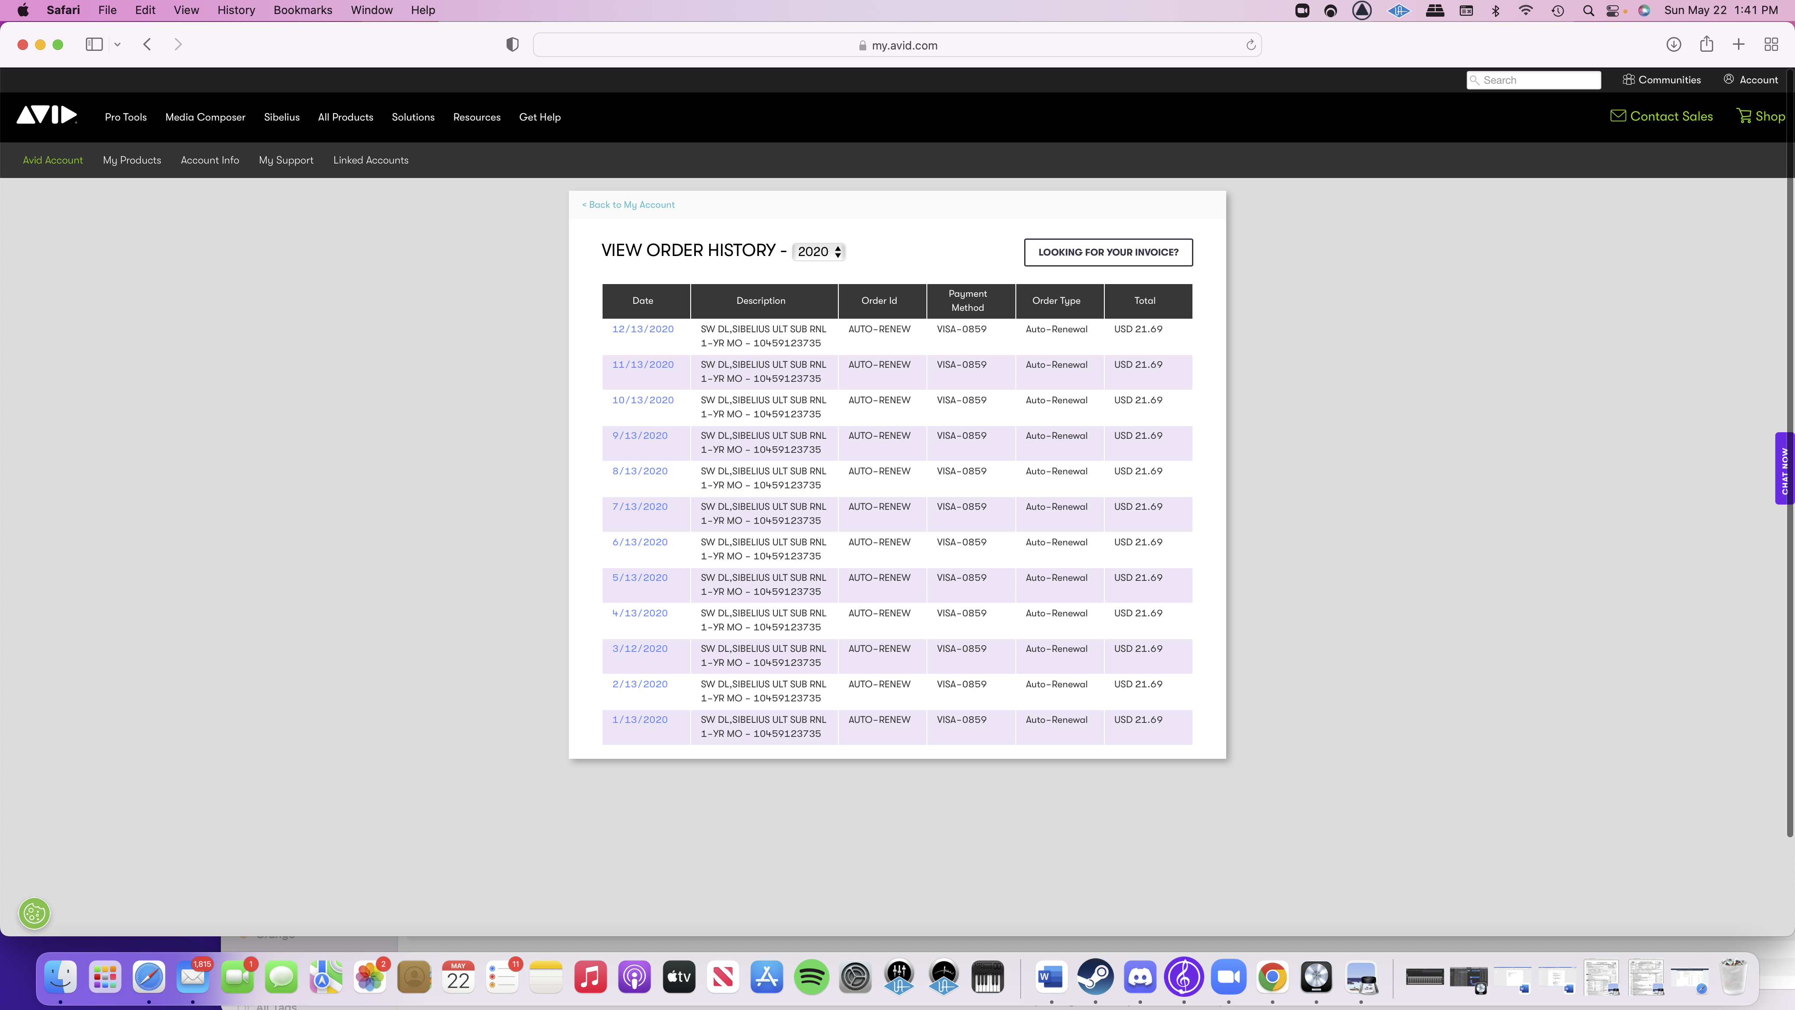1795x1010 pixels.
Task: Open Wi-Fi status menu
Action: coord(1526,11)
